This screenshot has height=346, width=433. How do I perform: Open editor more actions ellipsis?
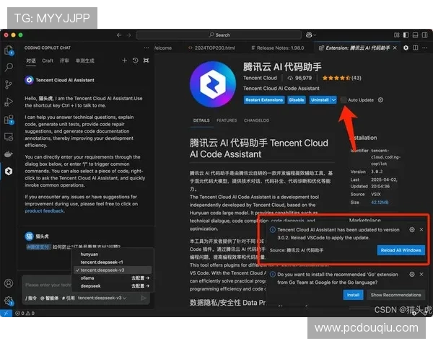[425, 48]
